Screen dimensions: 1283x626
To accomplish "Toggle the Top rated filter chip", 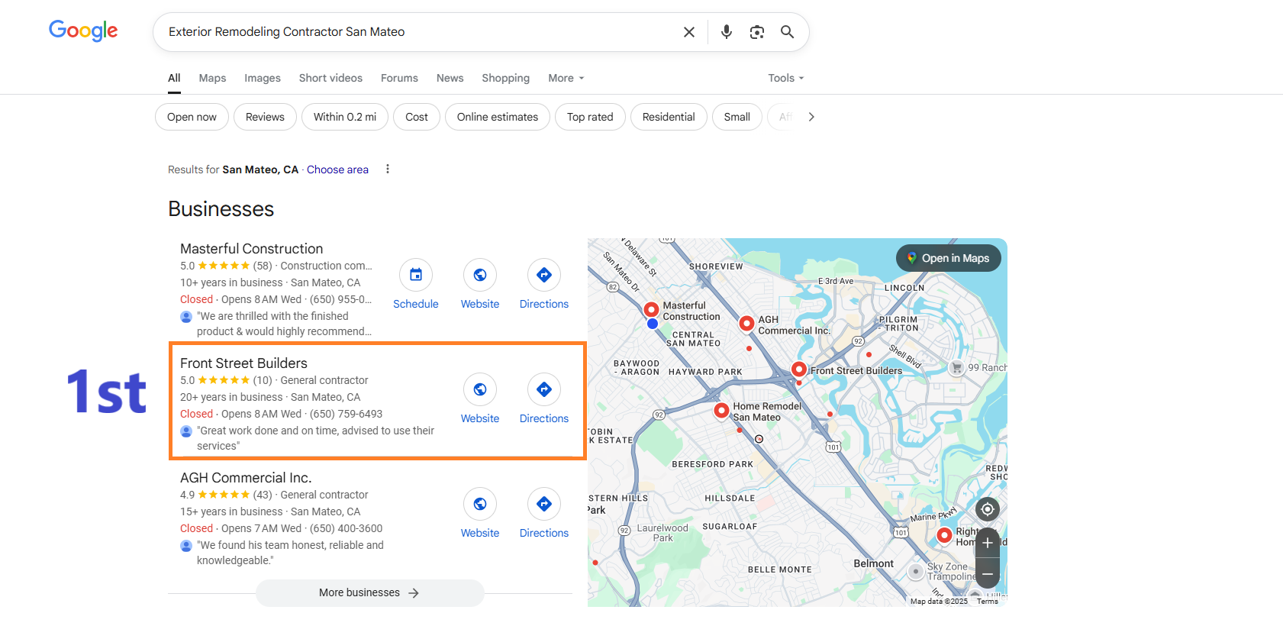I will tap(590, 117).
